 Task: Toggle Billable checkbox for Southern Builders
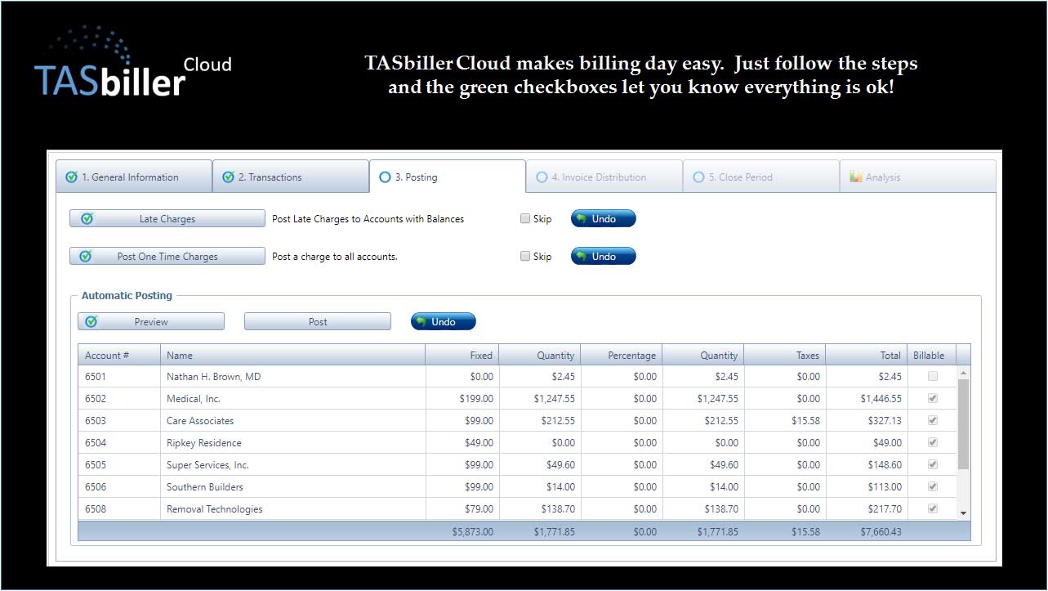pos(933,486)
